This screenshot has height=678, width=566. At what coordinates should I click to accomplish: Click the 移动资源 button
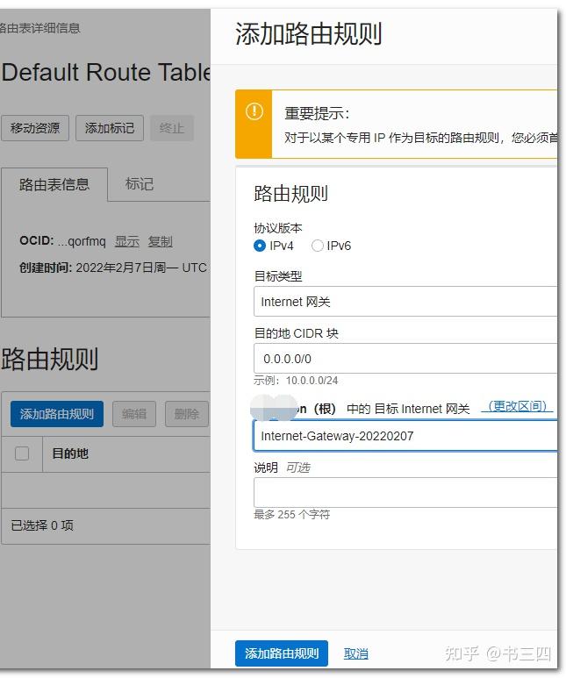coord(35,128)
